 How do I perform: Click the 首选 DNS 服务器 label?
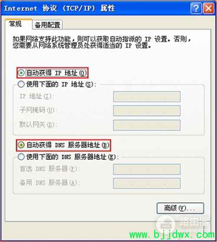[50, 169]
